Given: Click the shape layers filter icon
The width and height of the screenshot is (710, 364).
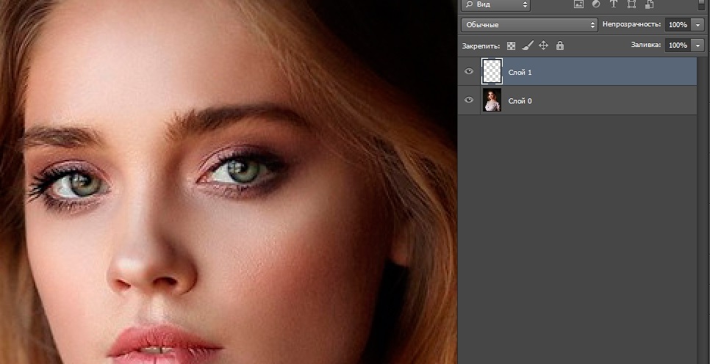Looking at the screenshot, I should pos(629,4).
